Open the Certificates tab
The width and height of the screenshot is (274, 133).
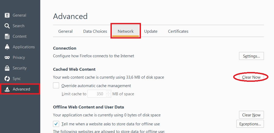click(x=178, y=31)
